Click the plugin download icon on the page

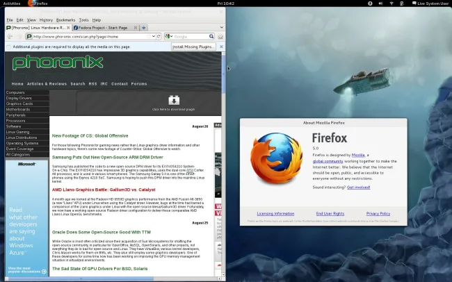174,100
